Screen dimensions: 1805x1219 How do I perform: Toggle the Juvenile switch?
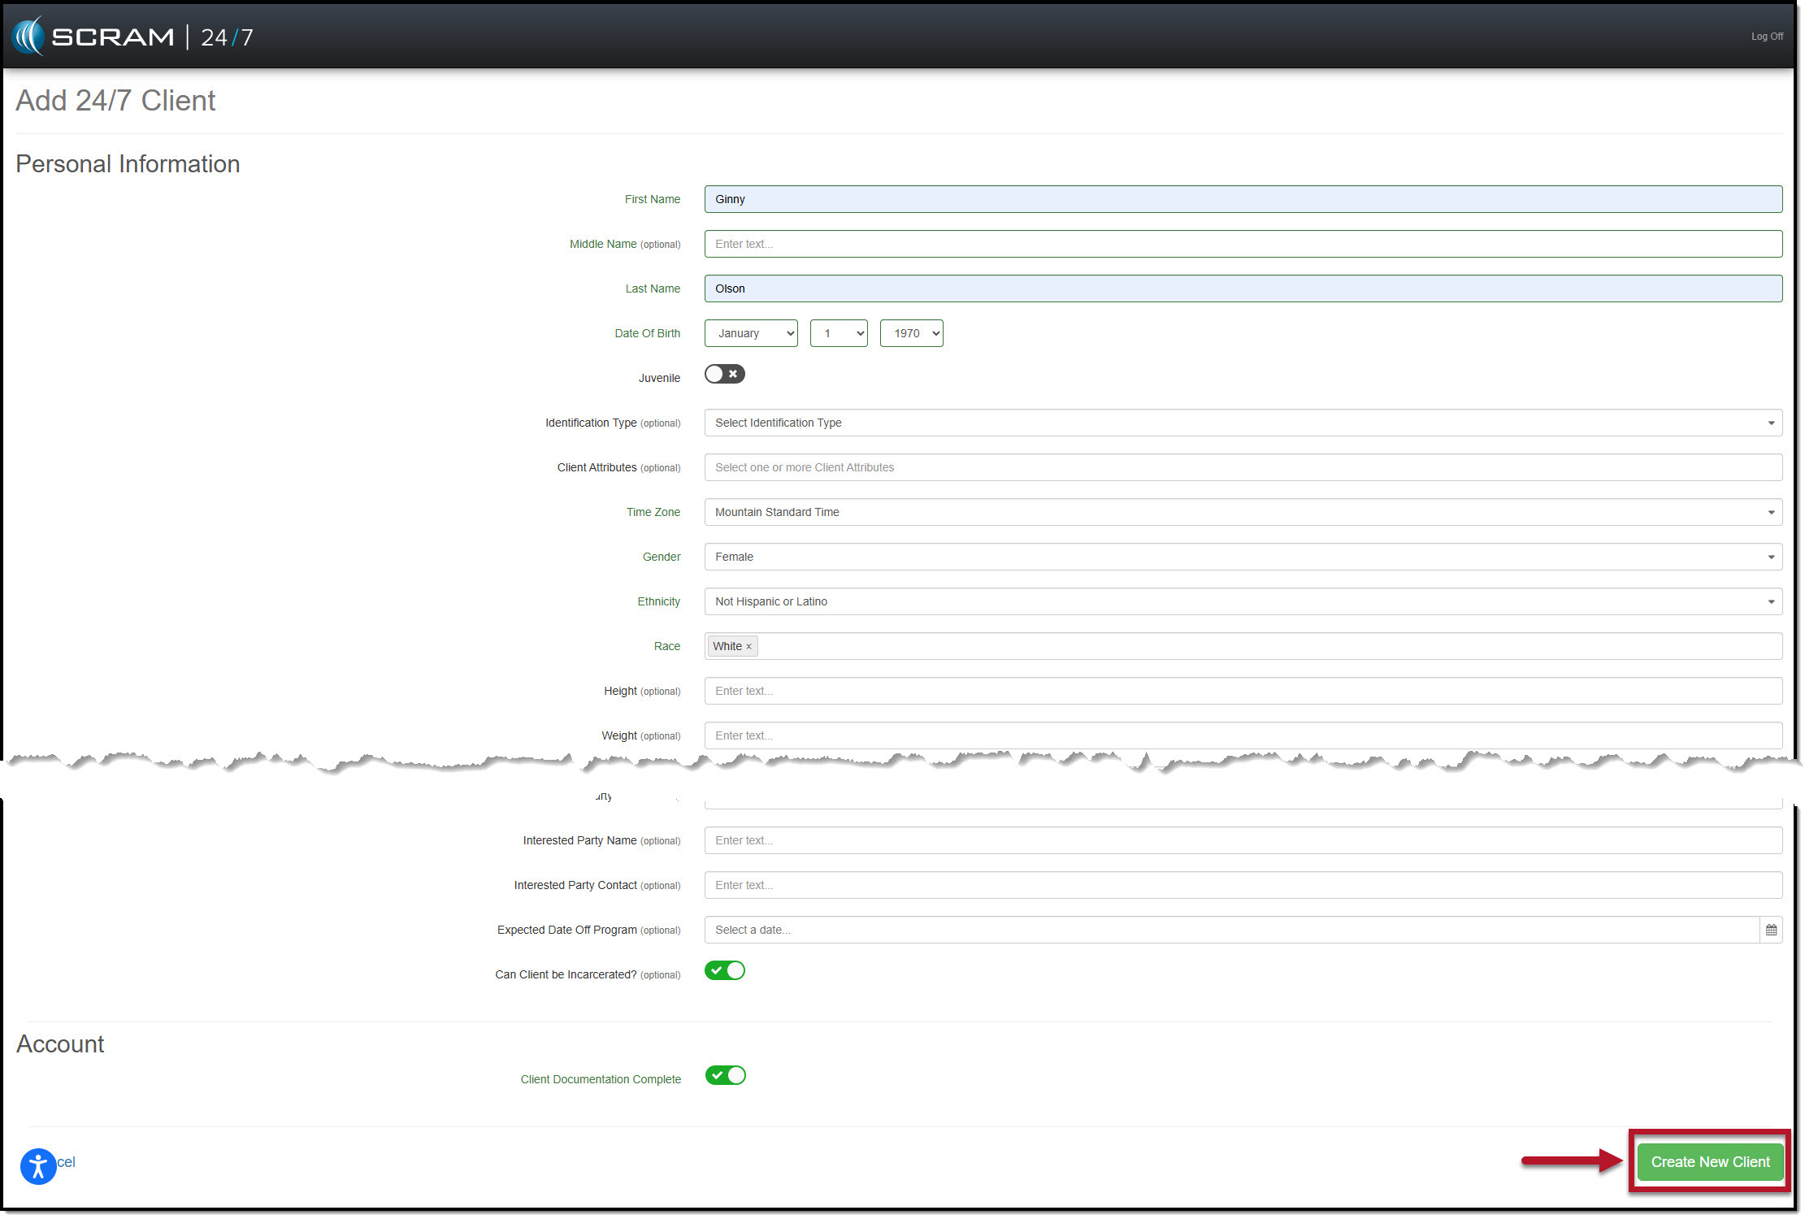tap(724, 374)
